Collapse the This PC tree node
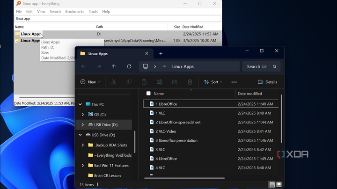 [x=80, y=104]
